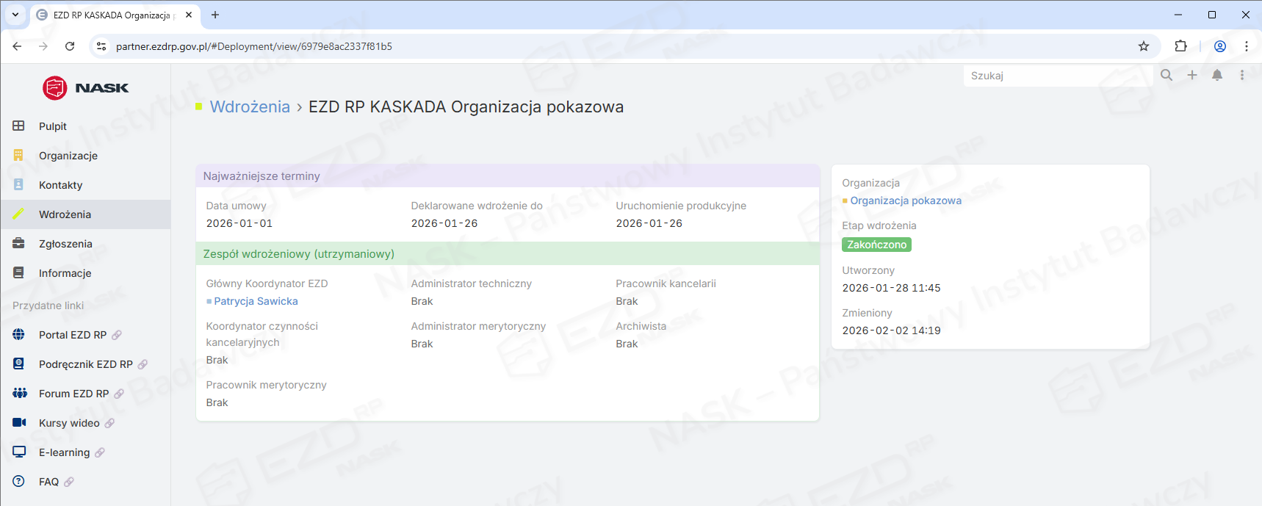Click the Zakończono status badge
Image resolution: width=1262 pixels, height=506 pixels.
[876, 245]
